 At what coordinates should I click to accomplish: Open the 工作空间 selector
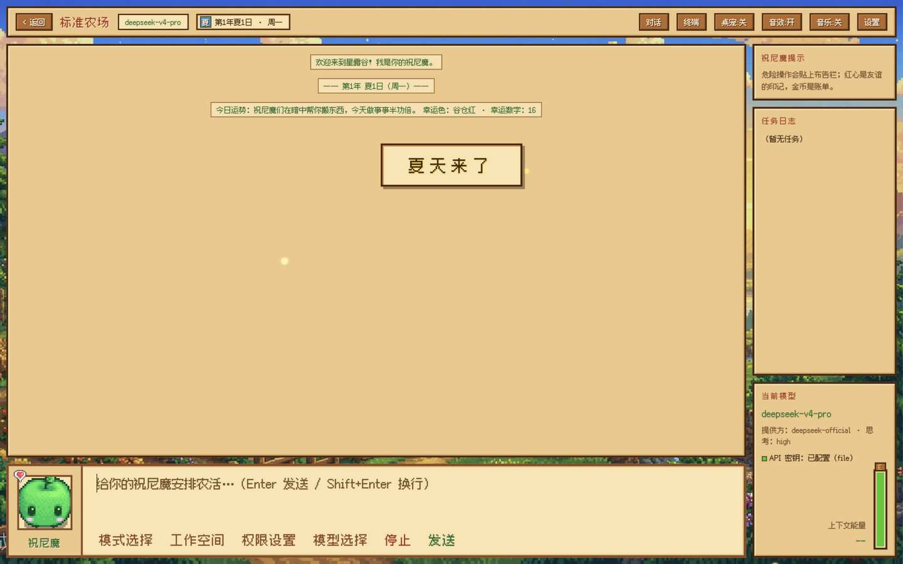click(x=197, y=540)
